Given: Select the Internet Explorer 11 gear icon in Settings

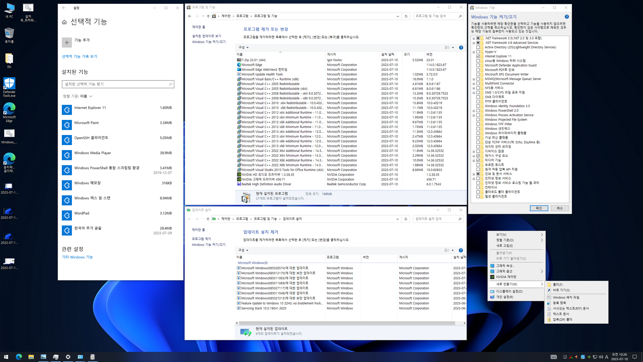Looking at the screenshot, I should (x=67, y=110).
